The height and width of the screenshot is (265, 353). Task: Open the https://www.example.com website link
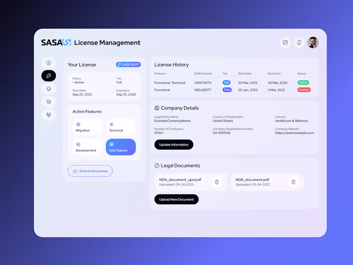[295, 133]
